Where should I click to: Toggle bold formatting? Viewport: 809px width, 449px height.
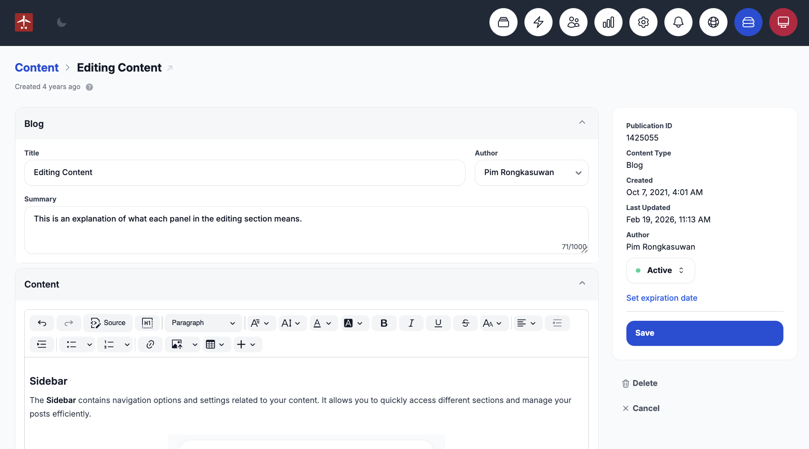[x=384, y=323]
